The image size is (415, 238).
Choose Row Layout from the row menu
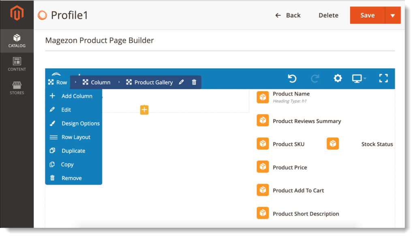pyautogui.click(x=74, y=137)
